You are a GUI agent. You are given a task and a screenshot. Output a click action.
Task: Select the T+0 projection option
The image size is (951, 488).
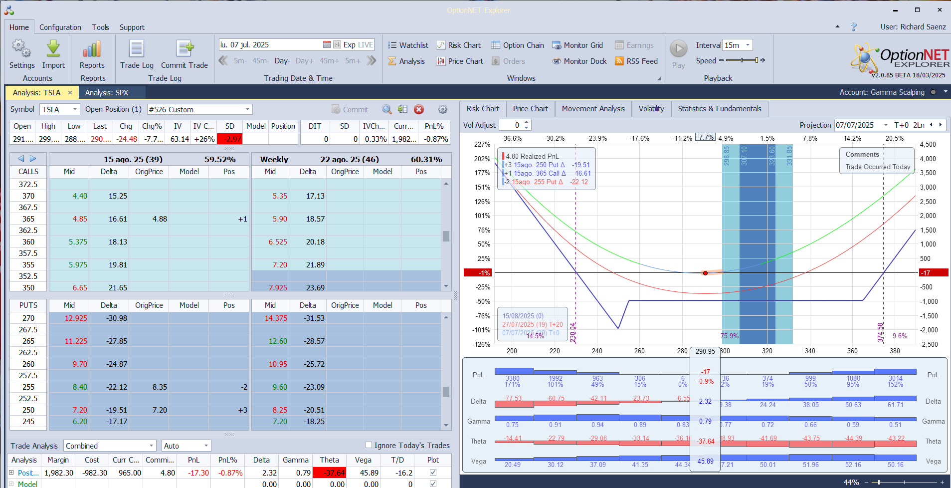click(901, 125)
